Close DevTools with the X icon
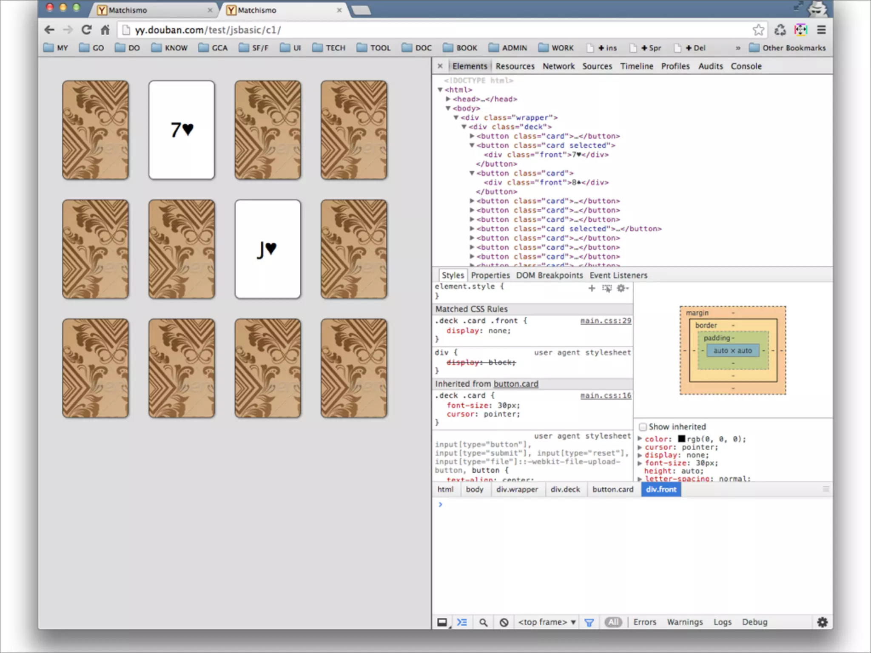The image size is (871, 653). (440, 66)
